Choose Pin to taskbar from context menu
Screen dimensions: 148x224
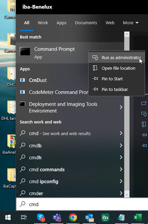117,89
